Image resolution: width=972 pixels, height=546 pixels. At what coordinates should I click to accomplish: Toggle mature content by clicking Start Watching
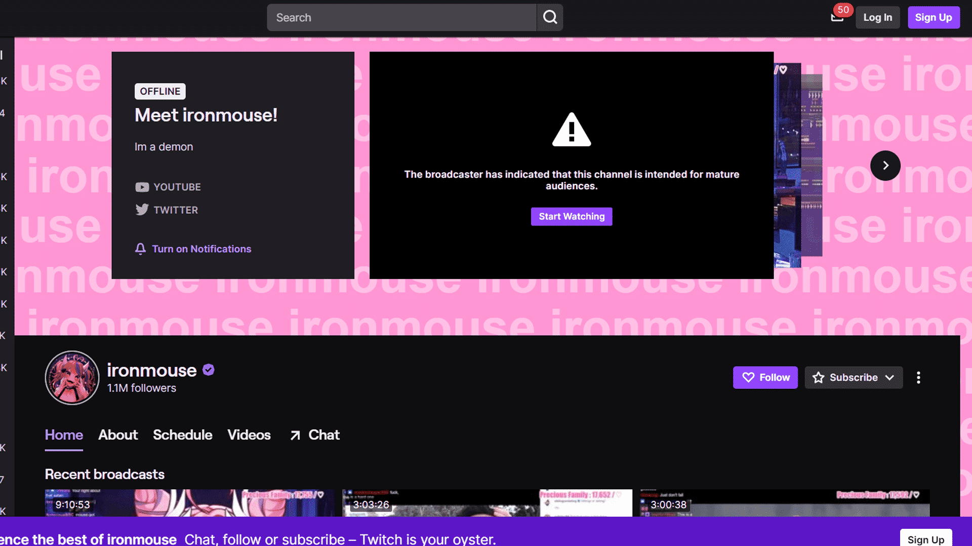pos(572,216)
